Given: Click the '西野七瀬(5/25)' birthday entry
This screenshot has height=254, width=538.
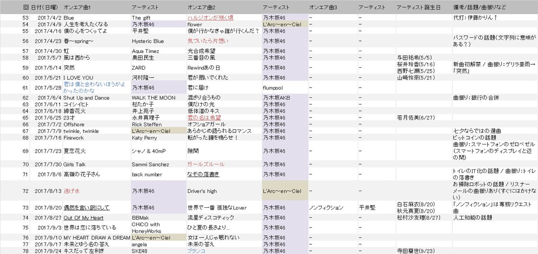Looking at the screenshot, I should pos(416,71).
